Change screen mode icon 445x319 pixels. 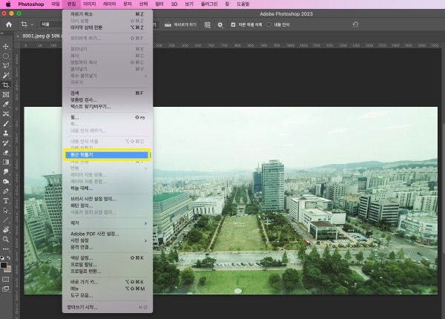(x=6, y=289)
